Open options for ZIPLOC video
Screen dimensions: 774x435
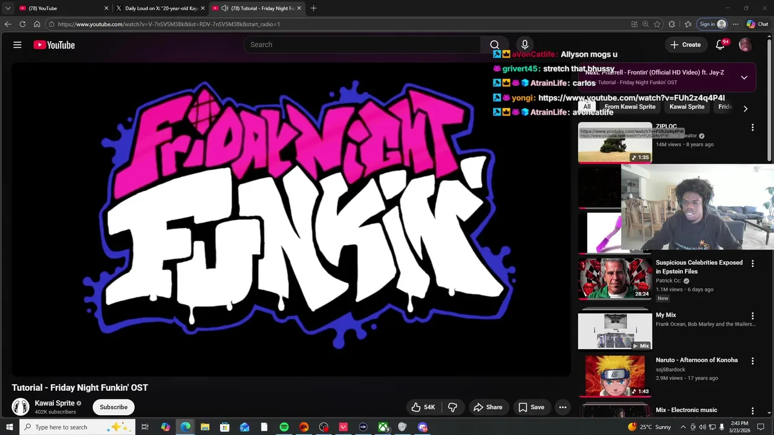[x=753, y=127]
